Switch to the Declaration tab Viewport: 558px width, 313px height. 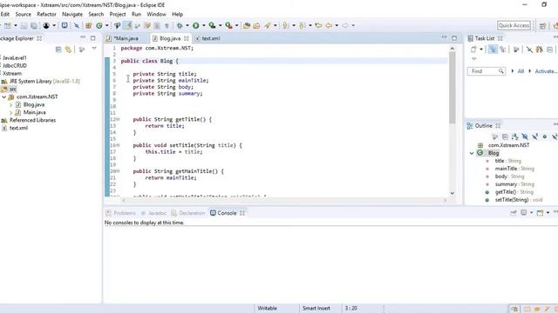coord(188,213)
